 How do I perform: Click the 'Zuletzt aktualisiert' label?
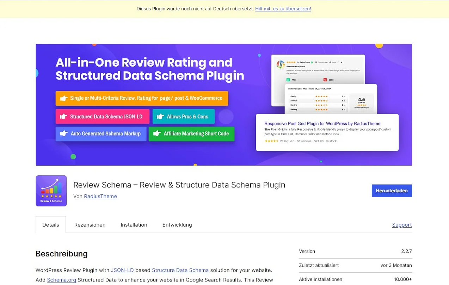pyautogui.click(x=319, y=265)
